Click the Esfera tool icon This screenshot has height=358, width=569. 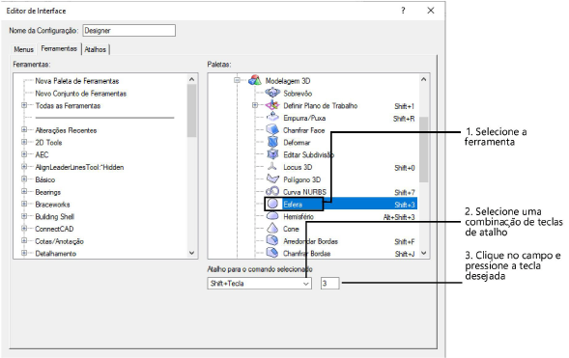point(272,204)
